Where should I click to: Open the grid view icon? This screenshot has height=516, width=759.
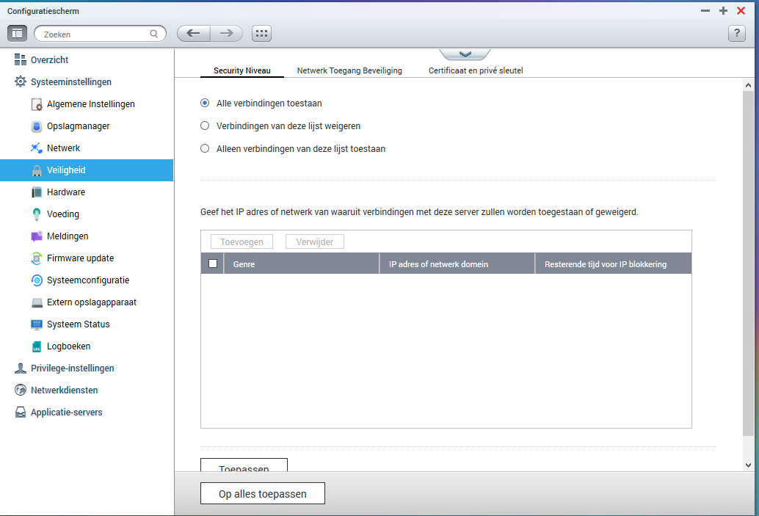tap(261, 34)
